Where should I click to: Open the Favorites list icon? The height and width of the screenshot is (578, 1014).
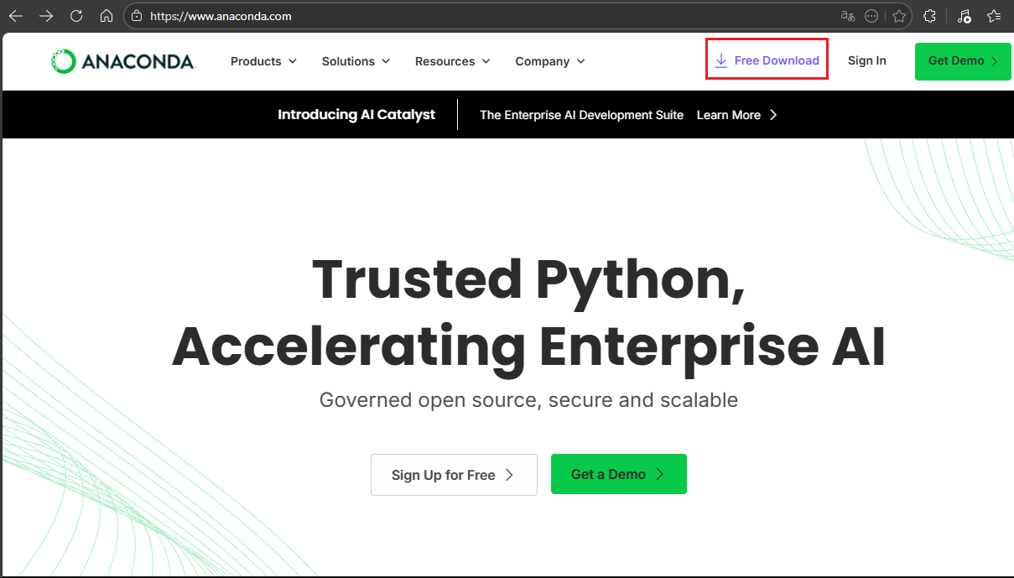(995, 16)
